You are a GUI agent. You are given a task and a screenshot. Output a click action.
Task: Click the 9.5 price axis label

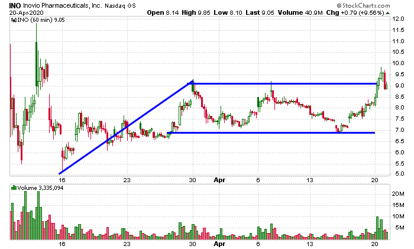(399, 75)
